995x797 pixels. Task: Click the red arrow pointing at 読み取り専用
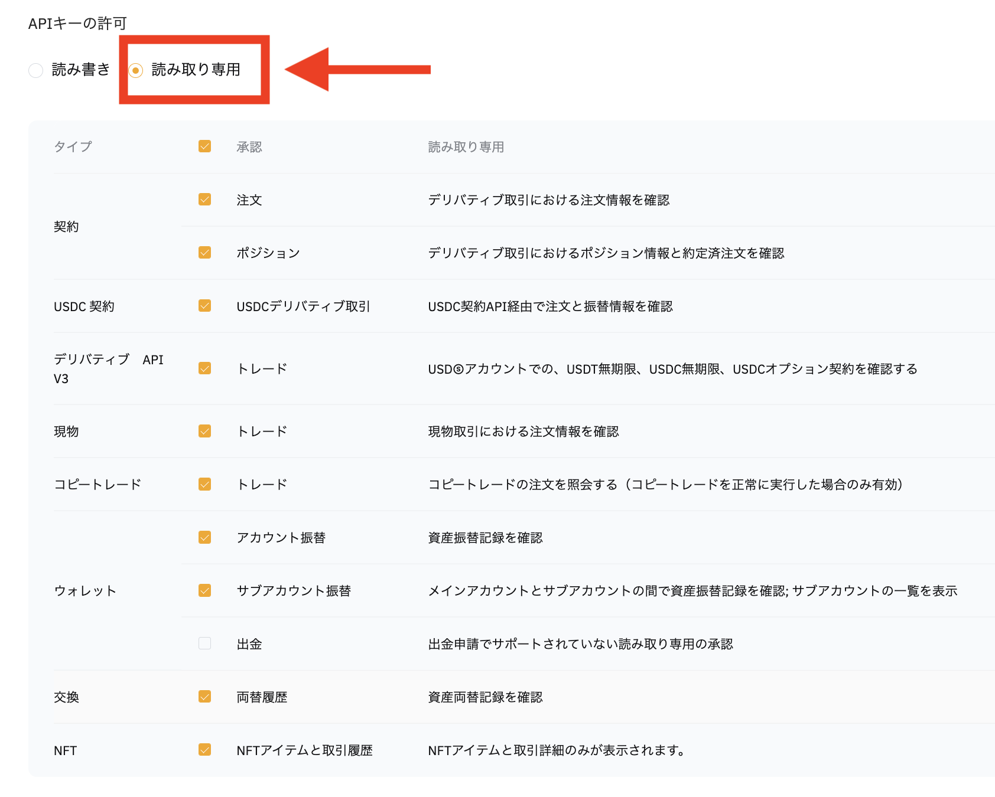point(355,70)
